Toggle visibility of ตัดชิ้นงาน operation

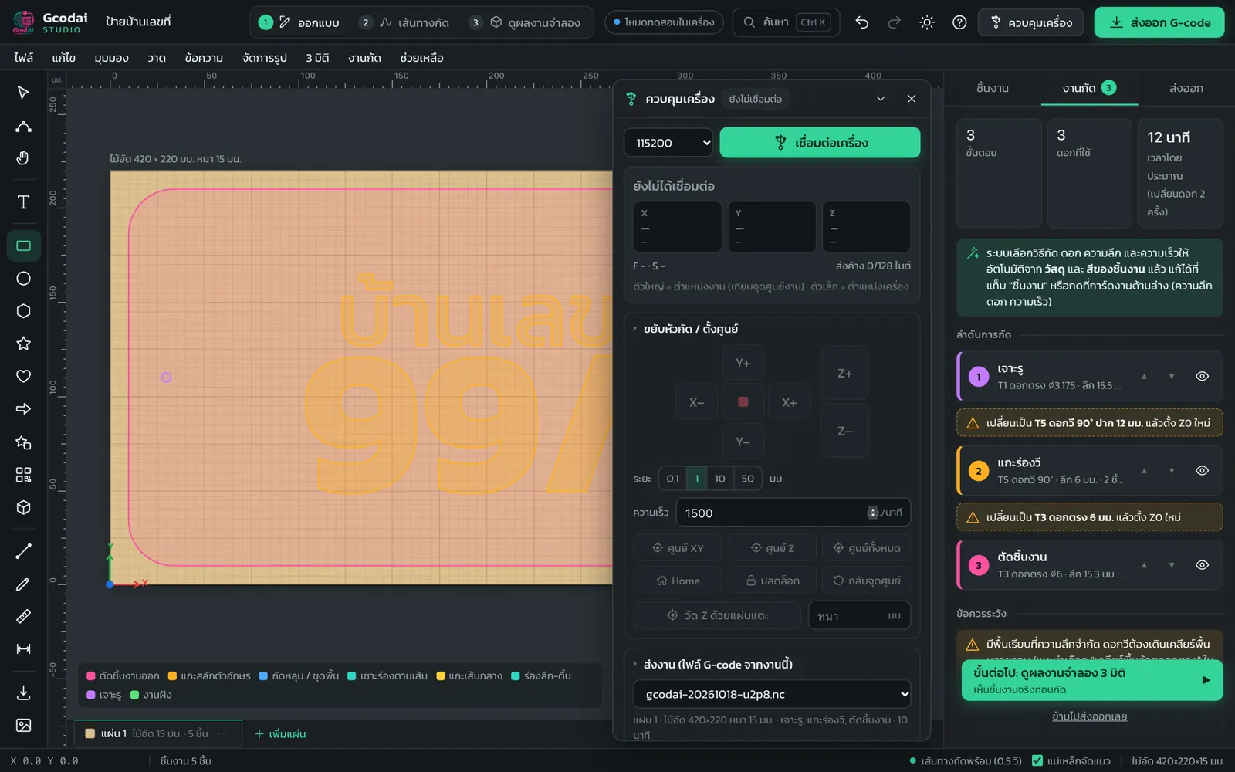coord(1202,565)
